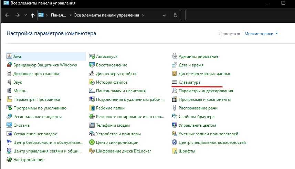Open the Звук speaker icon
This screenshot has height=169, width=295.
click(x=9, y=82)
